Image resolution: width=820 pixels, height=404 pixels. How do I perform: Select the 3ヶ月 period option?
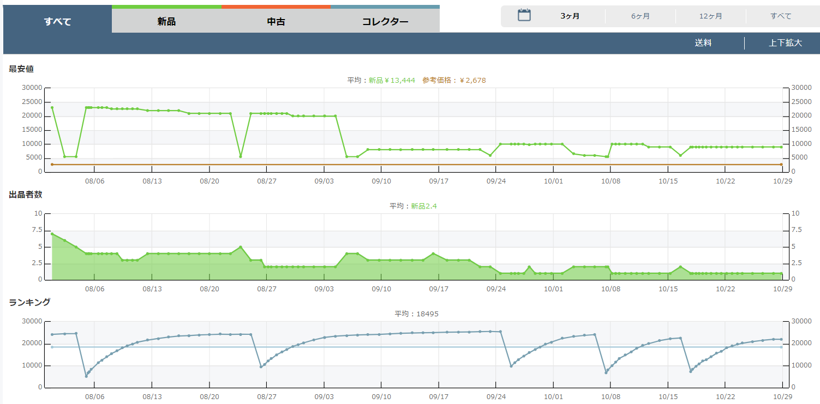click(570, 16)
